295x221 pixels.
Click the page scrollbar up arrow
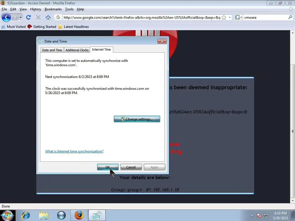pos(293,33)
